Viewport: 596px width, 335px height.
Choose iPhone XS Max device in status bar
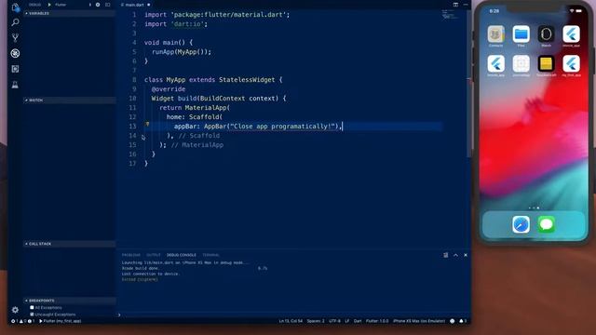(x=419, y=321)
